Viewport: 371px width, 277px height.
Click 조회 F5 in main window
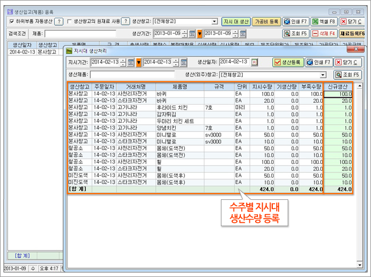pos(296,34)
